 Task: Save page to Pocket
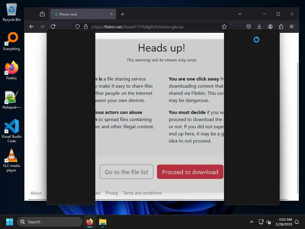[249, 27]
